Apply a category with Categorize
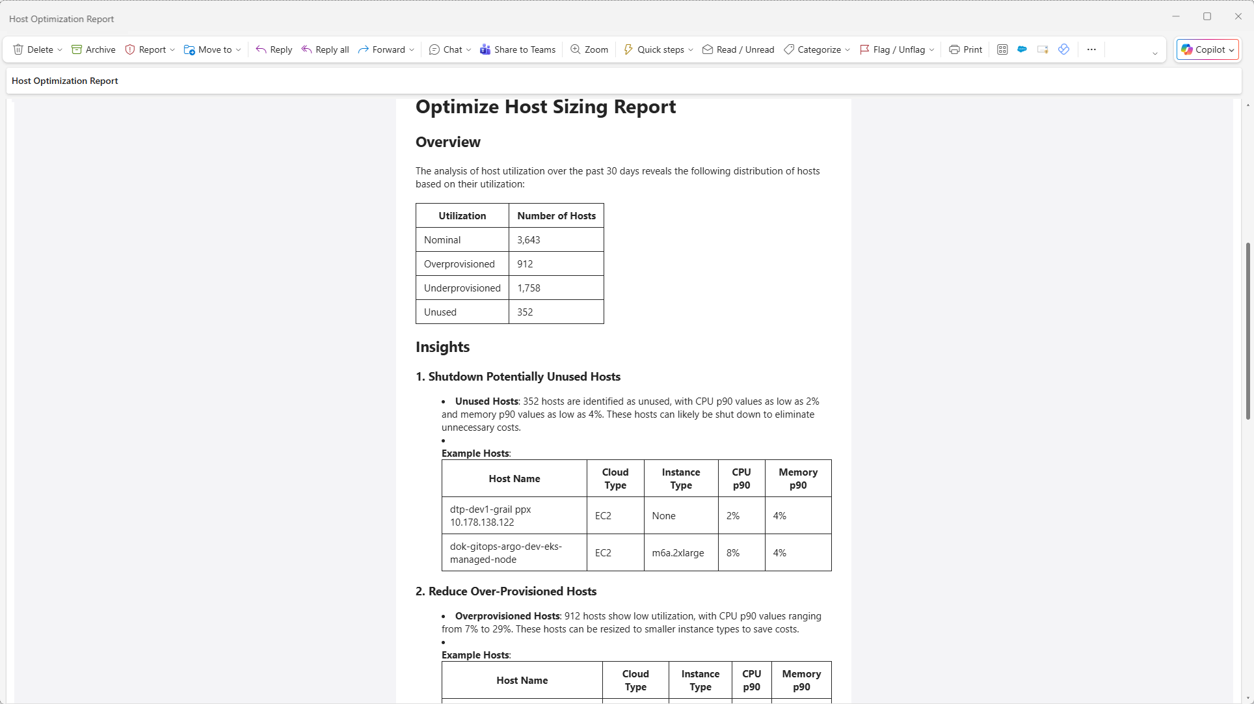This screenshot has width=1254, height=704. [x=816, y=49]
